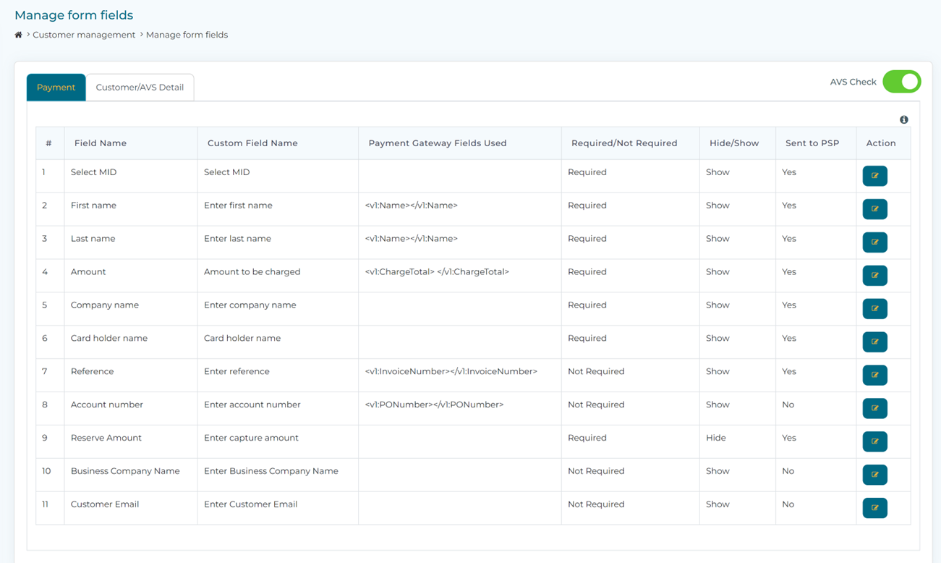Edit the Last name field row
The image size is (941, 563).
(874, 242)
